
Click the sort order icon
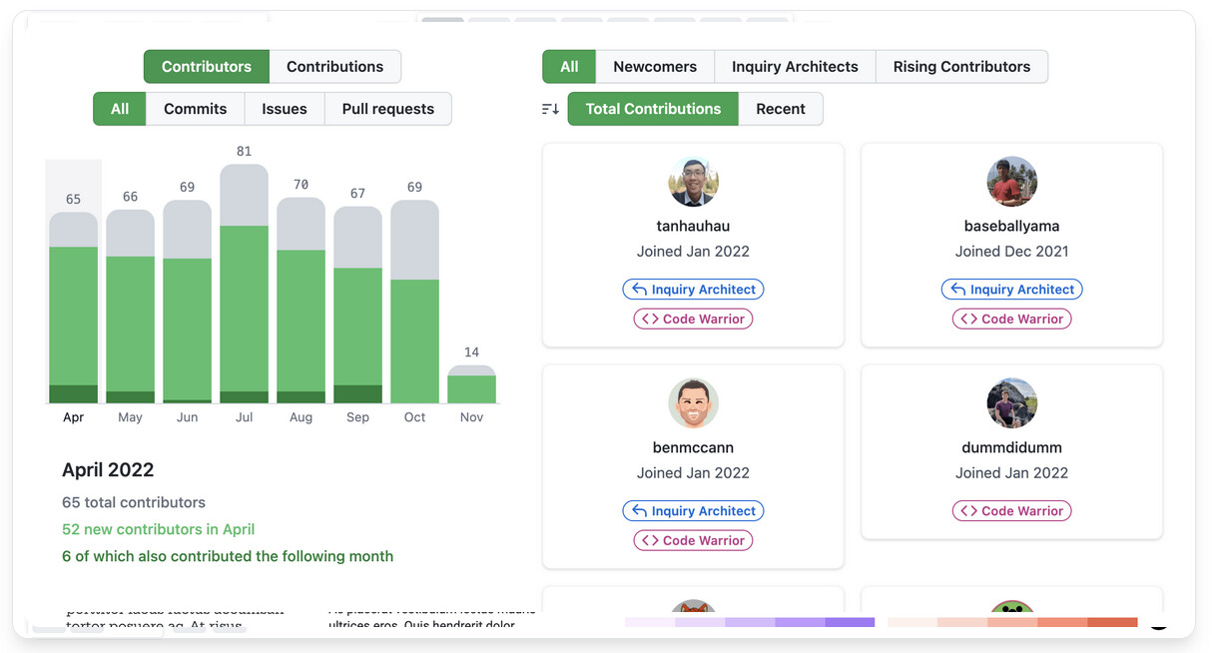(550, 109)
